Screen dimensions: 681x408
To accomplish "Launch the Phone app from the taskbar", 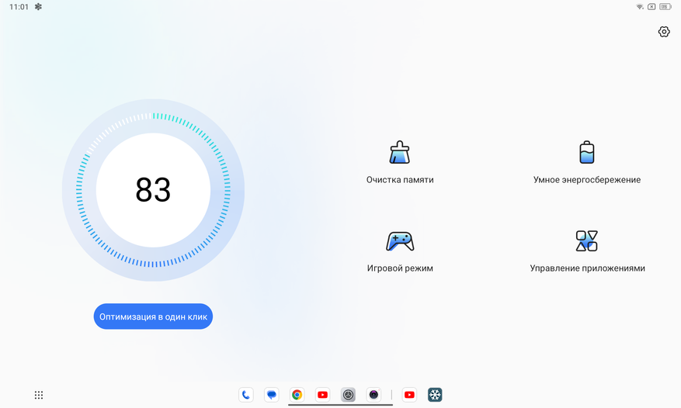I will click(x=246, y=395).
